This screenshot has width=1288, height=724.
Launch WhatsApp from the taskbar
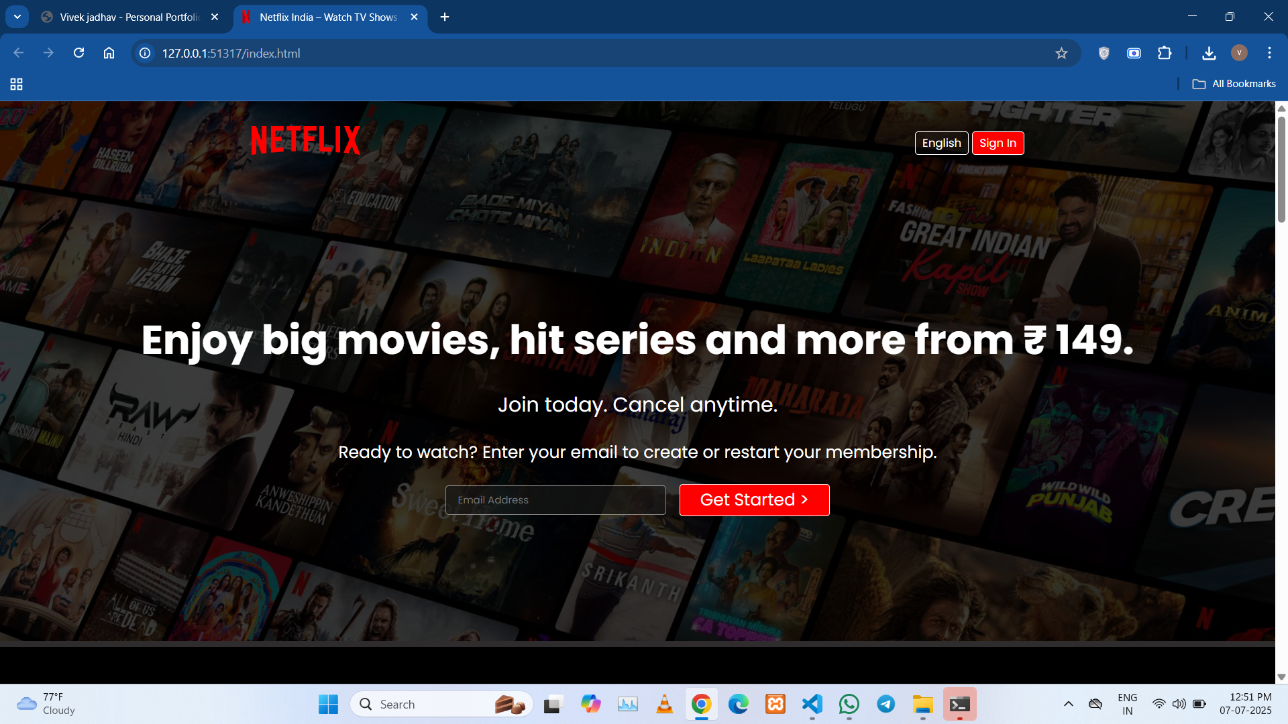pos(849,704)
